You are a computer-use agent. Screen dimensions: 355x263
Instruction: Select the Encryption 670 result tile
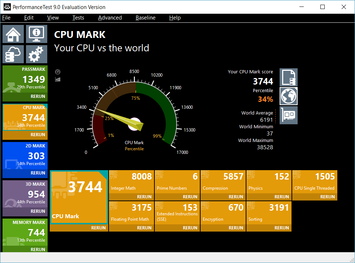point(223,213)
